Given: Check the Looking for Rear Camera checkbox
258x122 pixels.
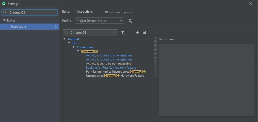Looking at the screenshot, I should [155, 67].
